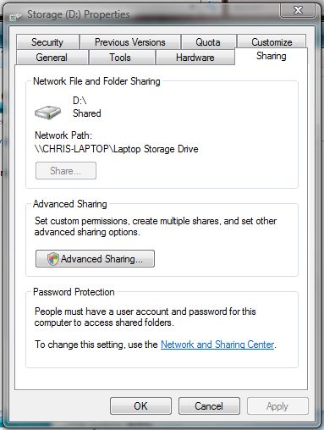
Task: Click the drive icon in the title bar
Action: [15, 17]
